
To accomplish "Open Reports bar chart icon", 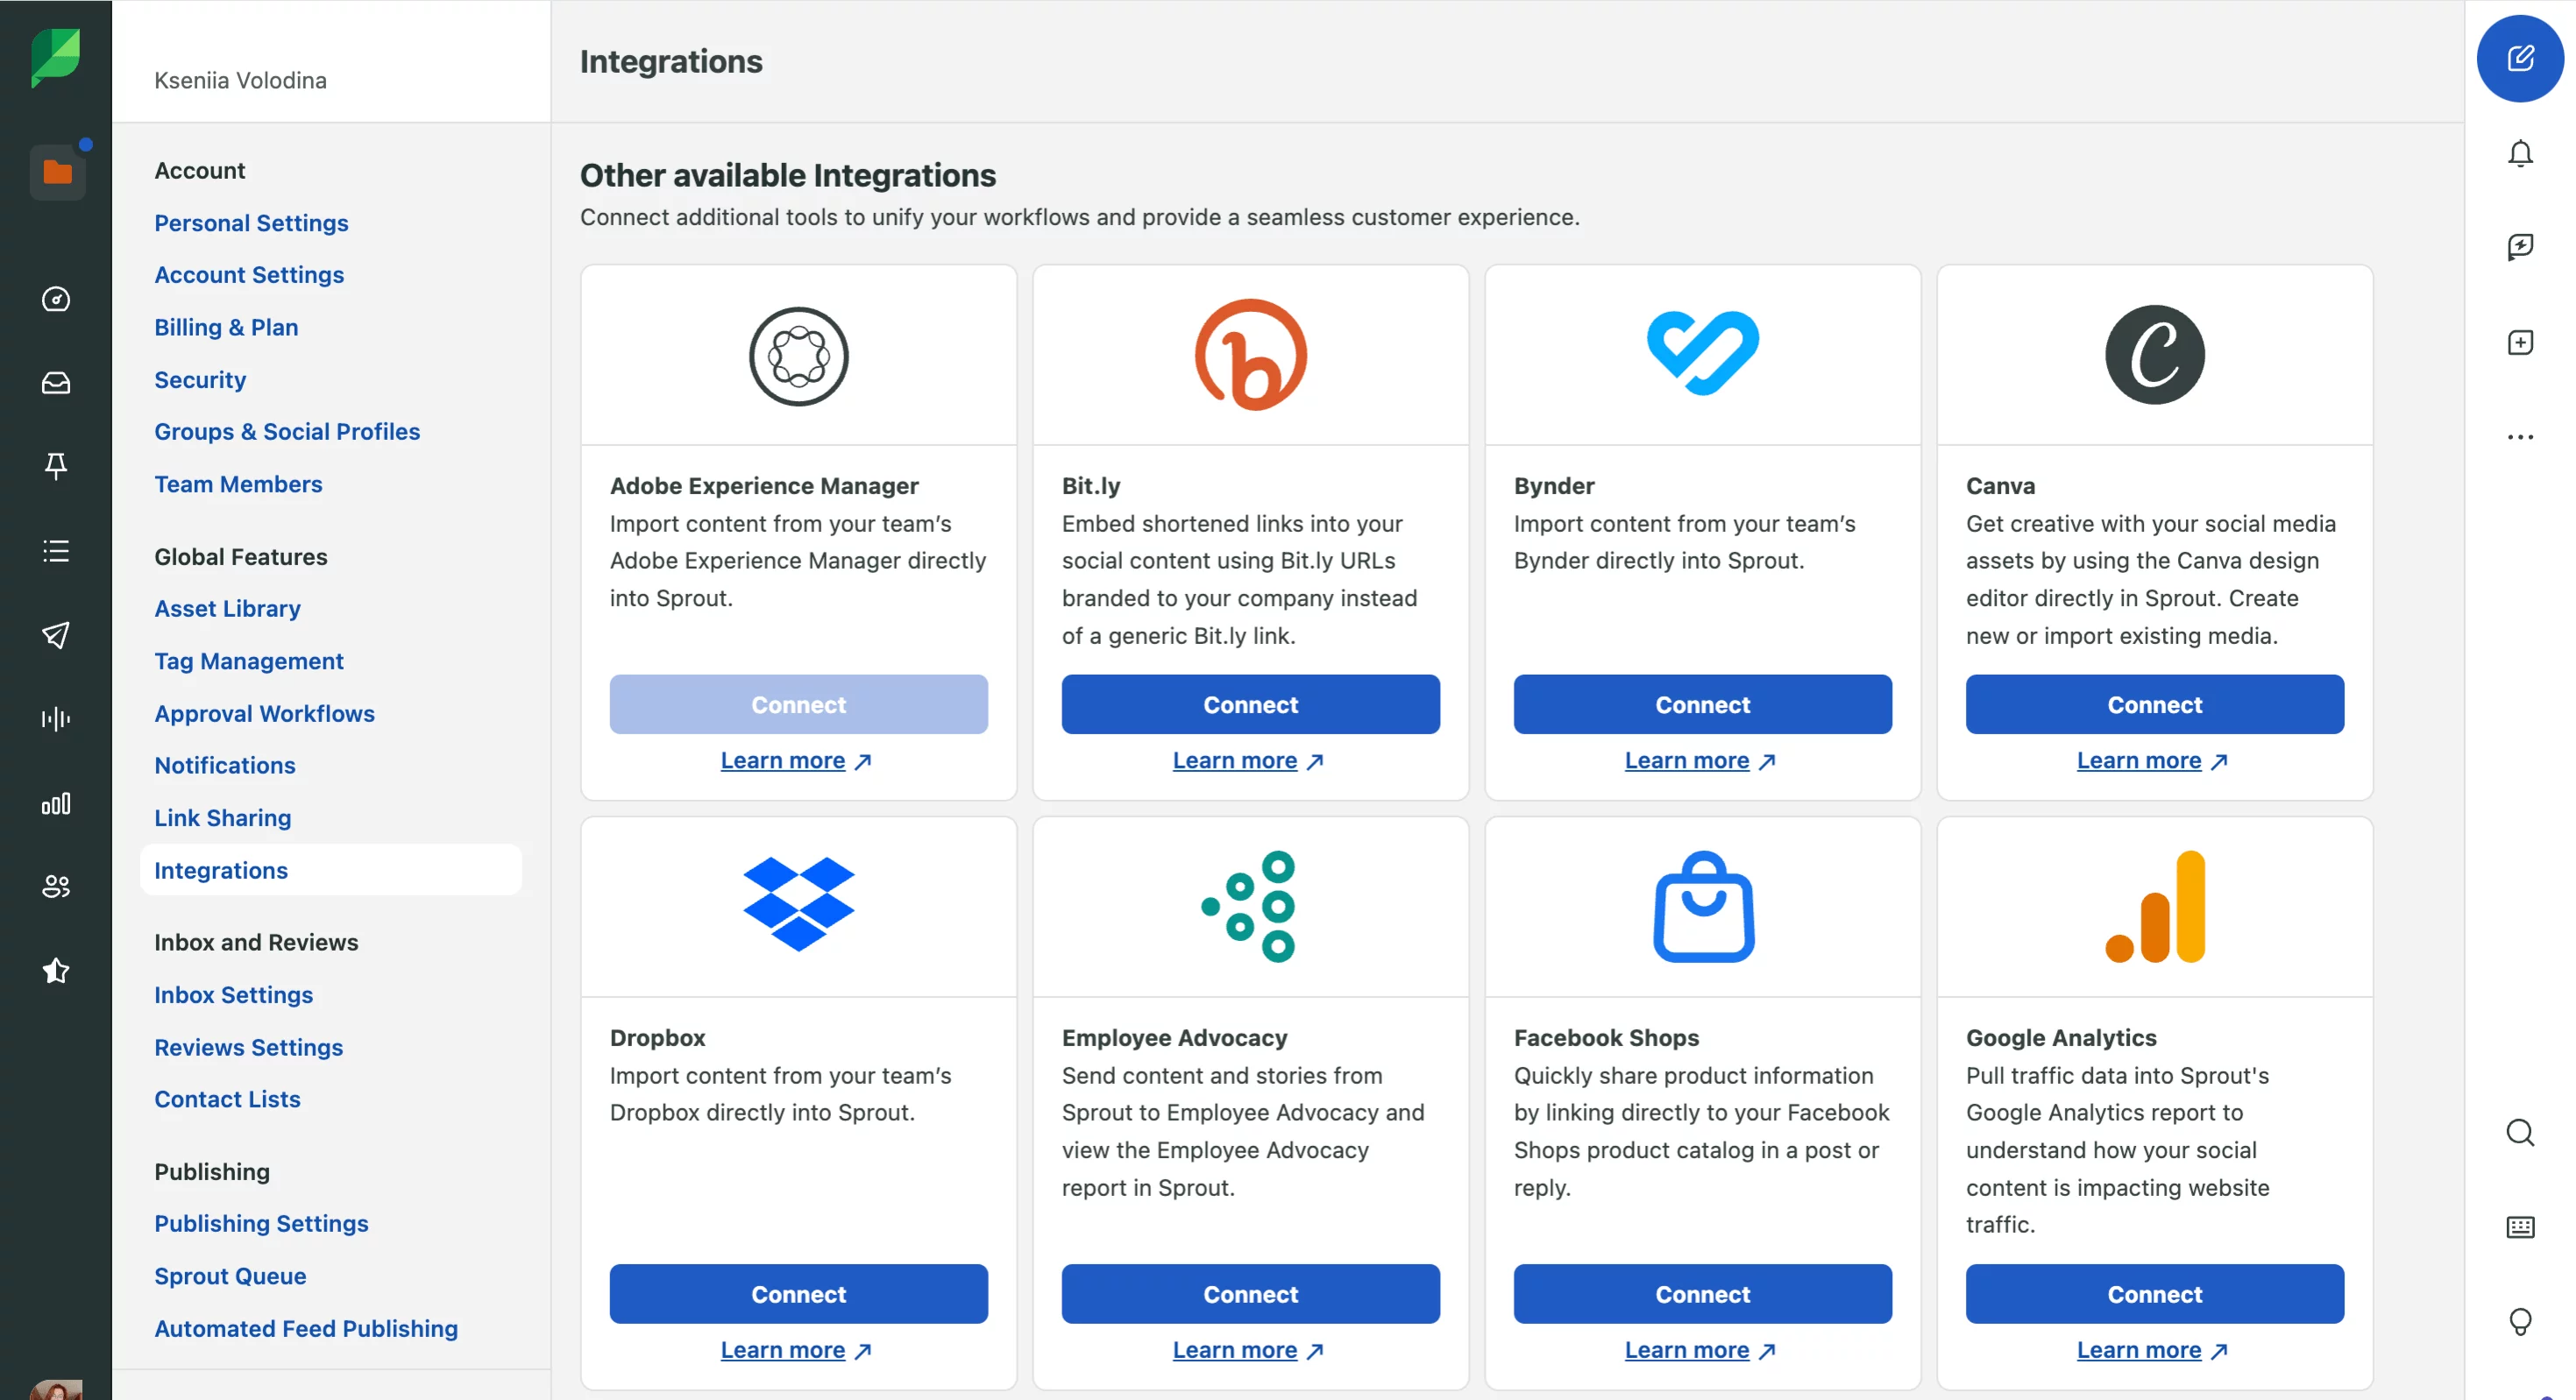I will [56, 803].
